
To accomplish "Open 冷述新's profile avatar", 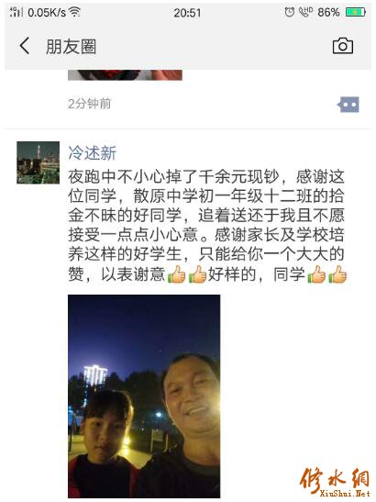I will (x=39, y=162).
